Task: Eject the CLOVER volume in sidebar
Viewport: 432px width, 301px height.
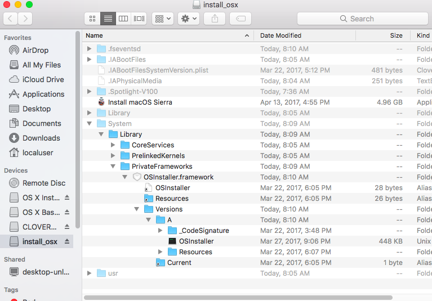Action: coord(67,227)
